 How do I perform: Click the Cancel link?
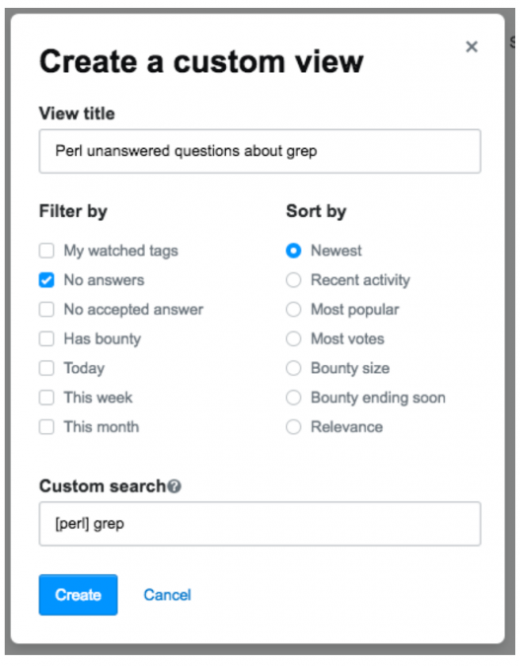pos(168,595)
